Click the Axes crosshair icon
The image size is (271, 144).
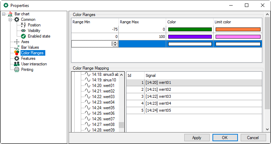tap(16, 42)
